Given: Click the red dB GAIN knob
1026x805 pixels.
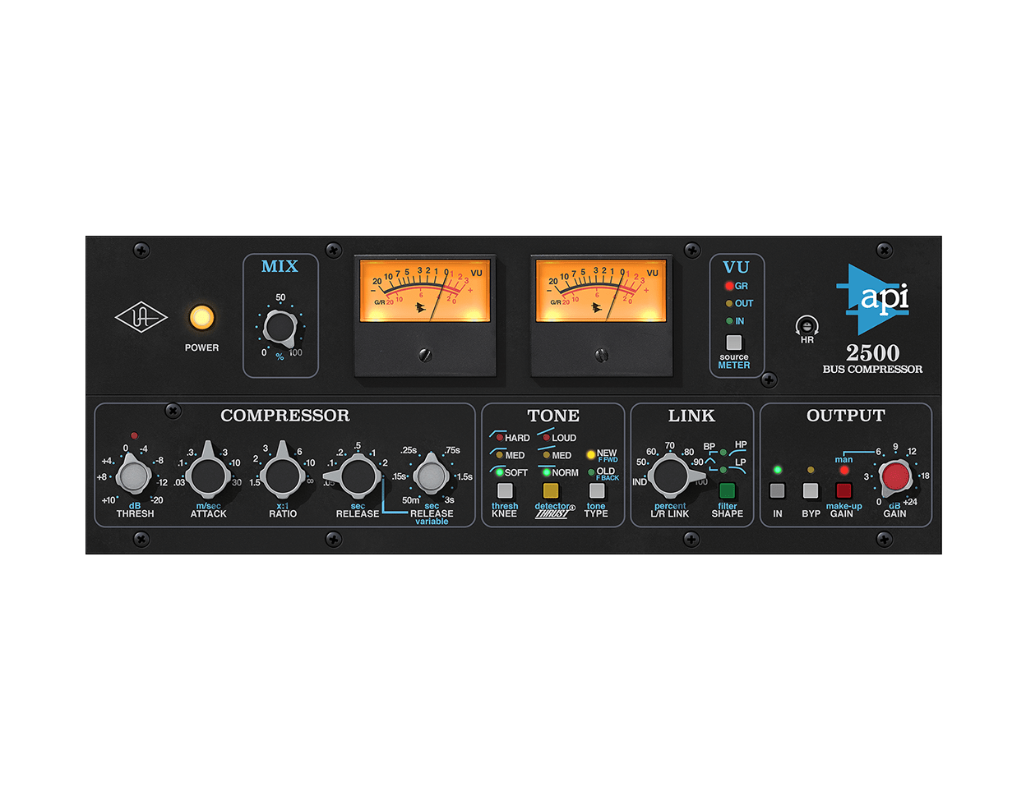Looking at the screenshot, I should [895, 476].
